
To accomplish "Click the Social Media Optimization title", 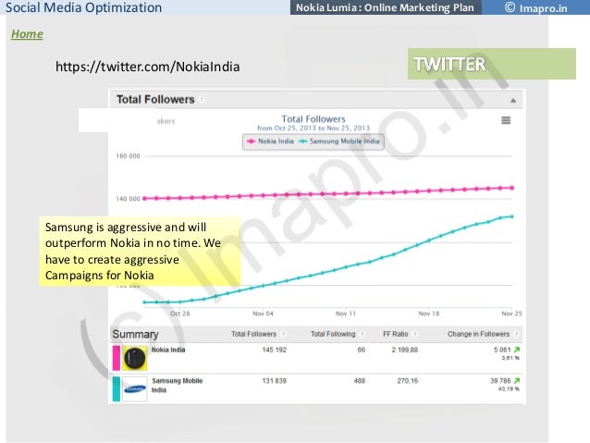I will click(x=83, y=7).
